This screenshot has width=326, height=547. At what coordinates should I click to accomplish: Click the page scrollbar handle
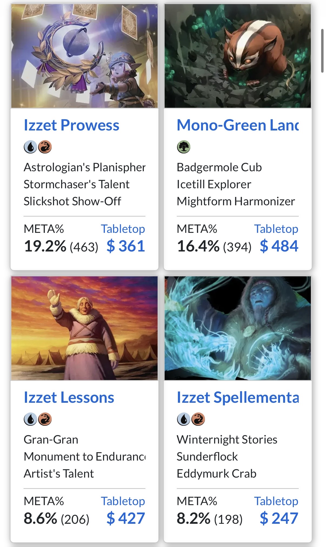(x=322, y=51)
